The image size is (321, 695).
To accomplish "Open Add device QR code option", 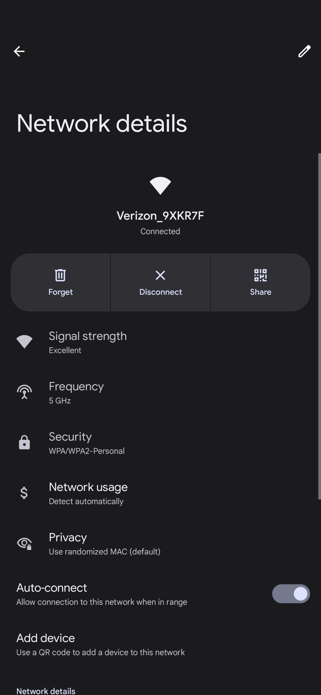I will pos(160,644).
